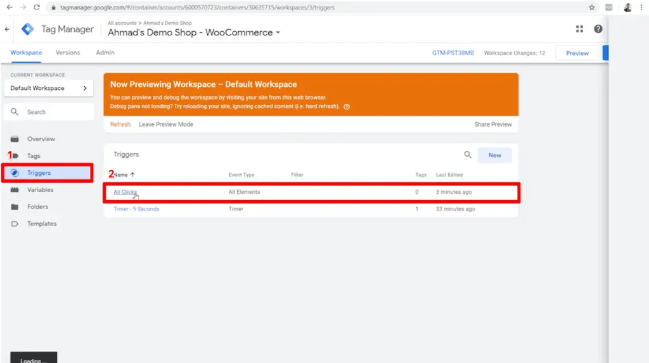Screen dimensions: 649x363
Task: Click the Tags sidebar icon
Action: pyautogui.click(x=15, y=156)
